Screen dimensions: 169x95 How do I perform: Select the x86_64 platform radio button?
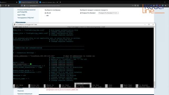tap(45, 13)
